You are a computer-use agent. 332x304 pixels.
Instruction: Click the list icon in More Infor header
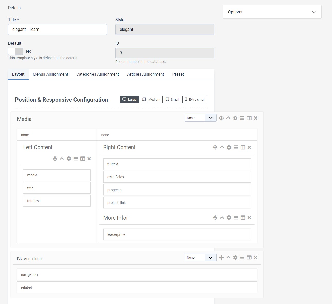tap(236, 218)
